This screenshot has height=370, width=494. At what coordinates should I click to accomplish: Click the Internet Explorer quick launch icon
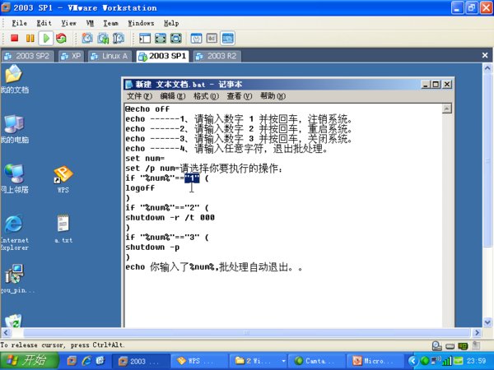(86, 361)
